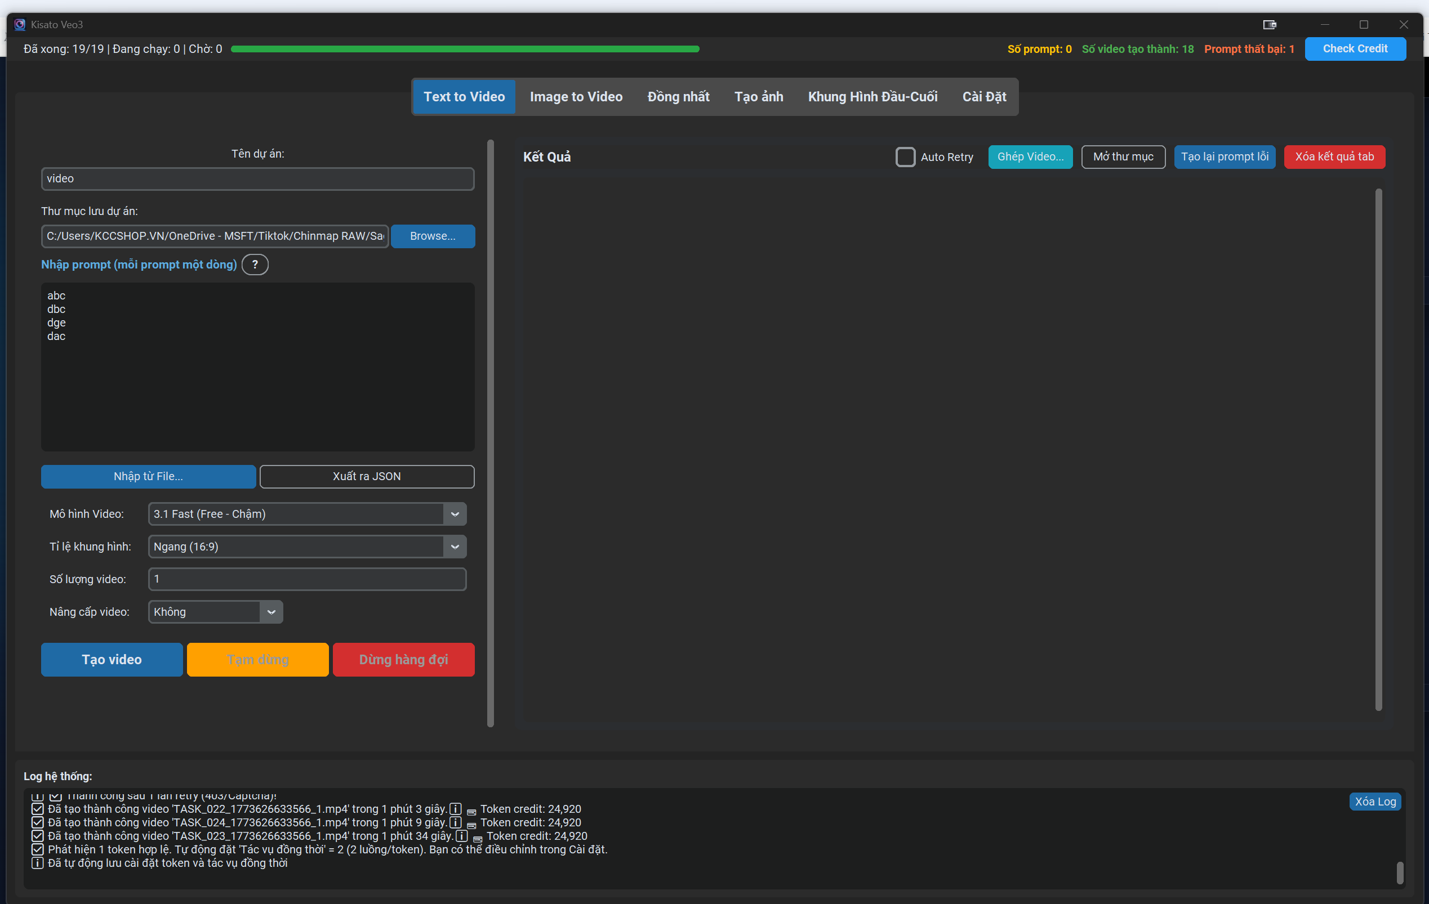This screenshot has width=1429, height=904.
Task: Go to the Đồng nhất tab
Action: coord(678,97)
